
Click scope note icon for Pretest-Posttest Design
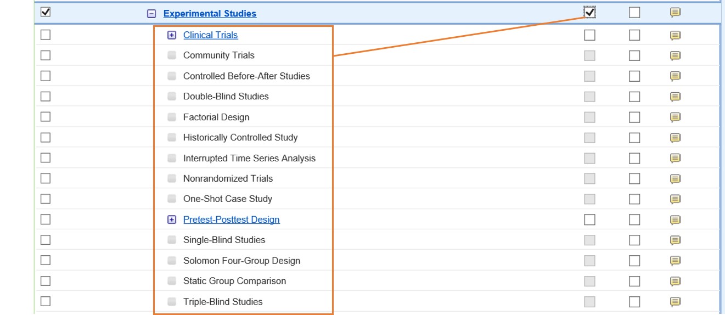(x=676, y=220)
